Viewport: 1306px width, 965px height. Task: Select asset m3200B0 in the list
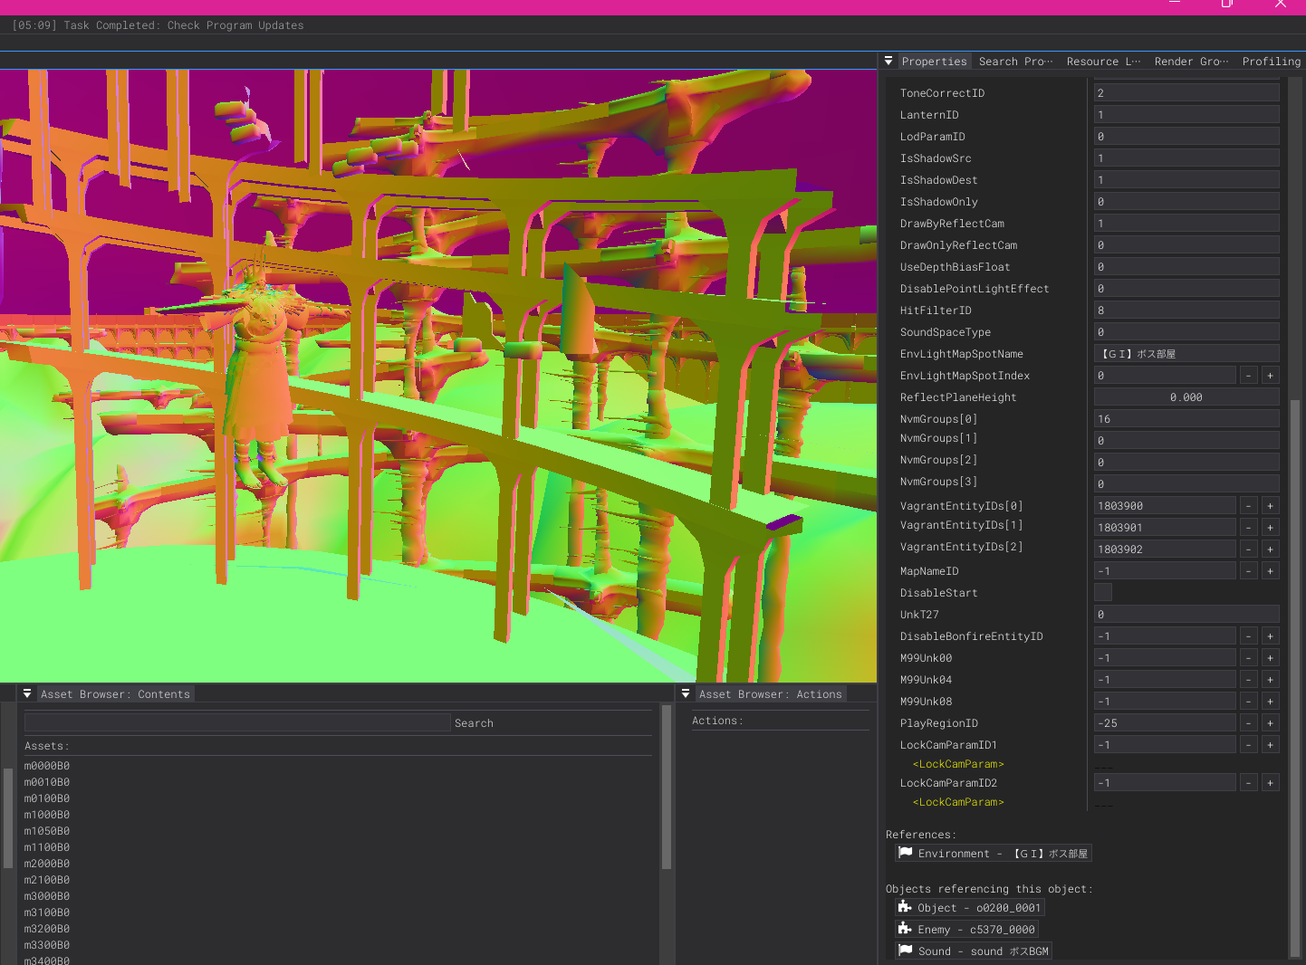(47, 929)
